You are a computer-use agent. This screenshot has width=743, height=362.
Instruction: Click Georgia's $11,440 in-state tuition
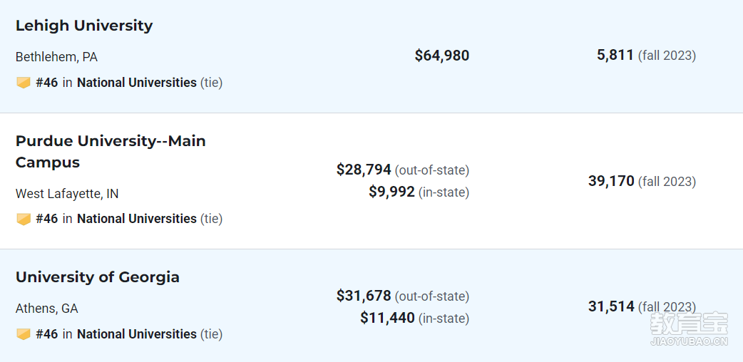(387, 317)
